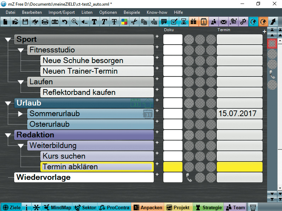
Task: Toggle the first status circle for Redaktion
Action: [189, 135]
